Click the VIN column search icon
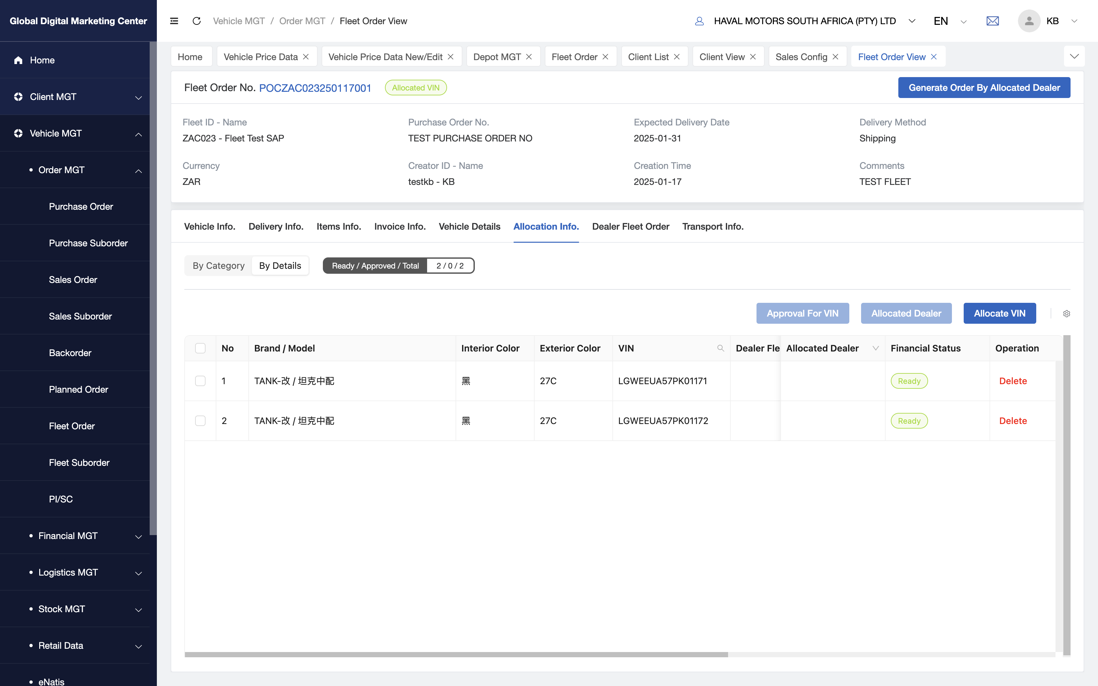Image resolution: width=1098 pixels, height=686 pixels. (x=720, y=348)
